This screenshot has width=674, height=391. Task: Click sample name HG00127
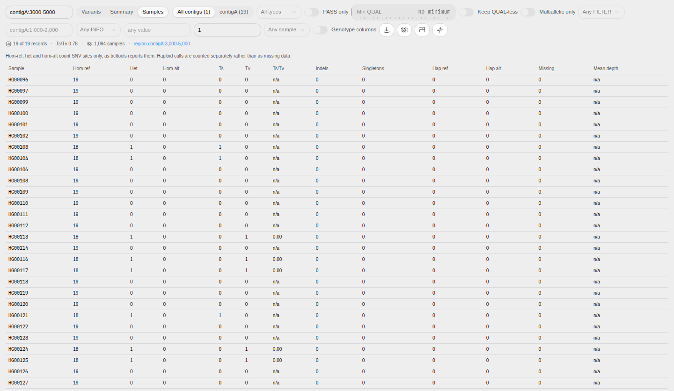pyautogui.click(x=18, y=383)
